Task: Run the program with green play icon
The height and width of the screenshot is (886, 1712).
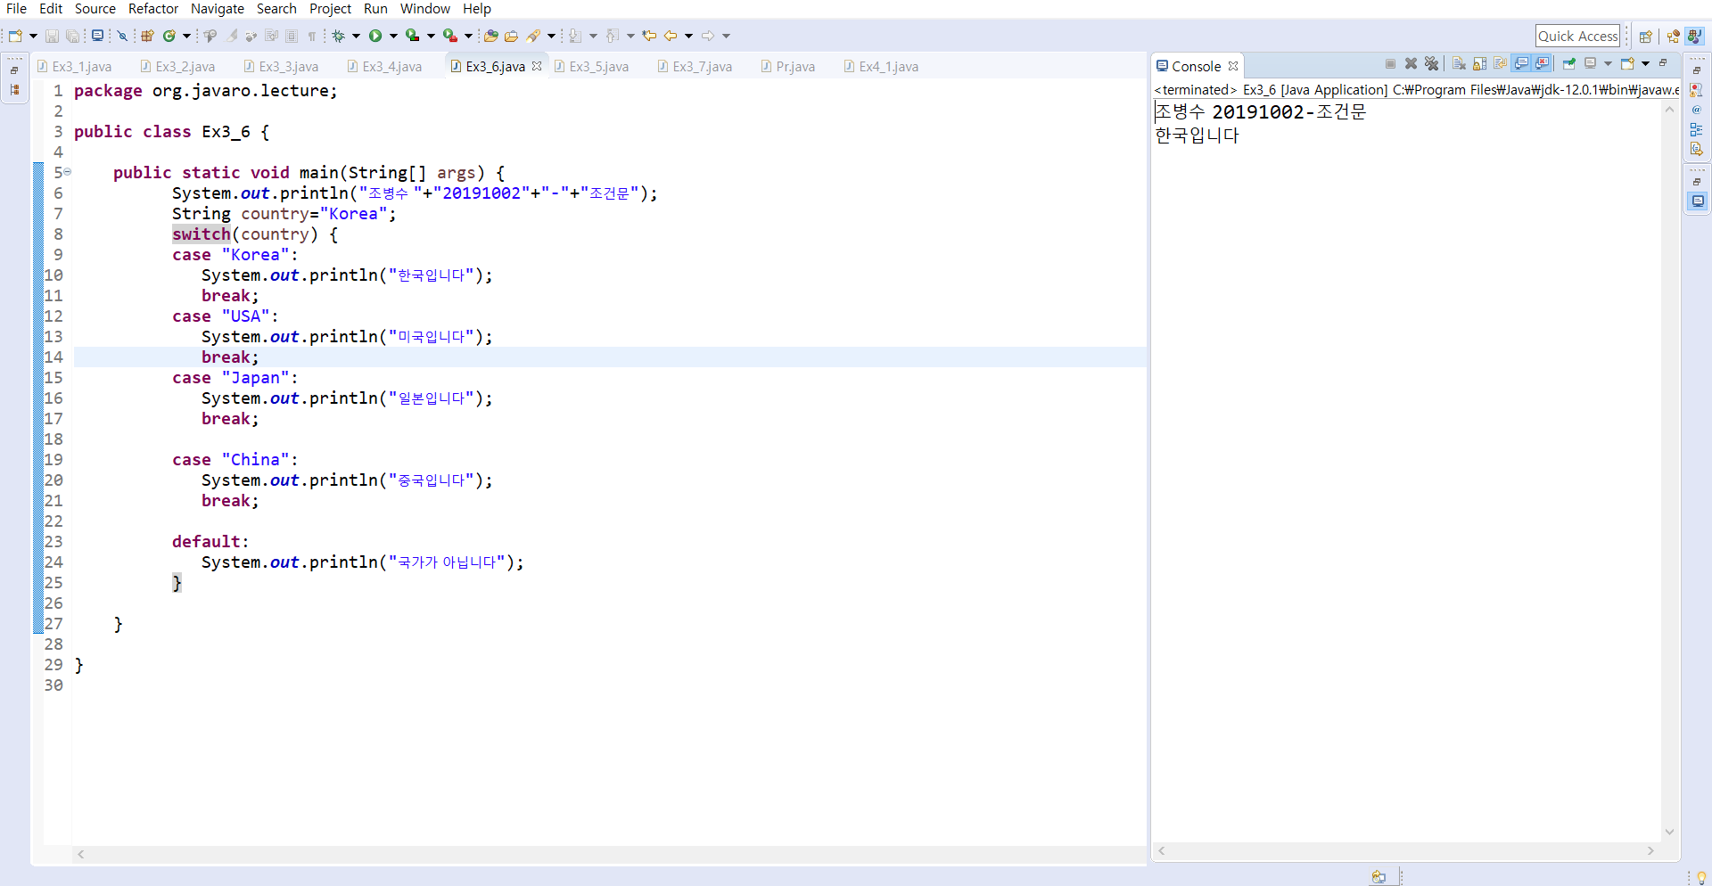Action: pos(375,36)
